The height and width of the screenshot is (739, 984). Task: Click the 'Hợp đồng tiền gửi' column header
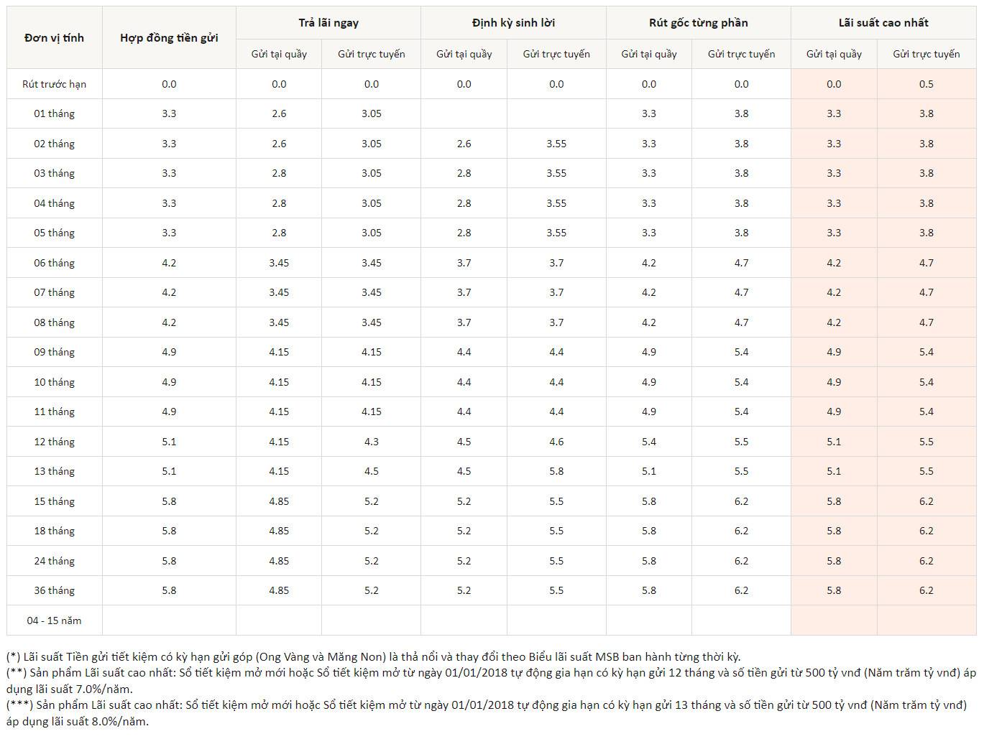coord(169,38)
